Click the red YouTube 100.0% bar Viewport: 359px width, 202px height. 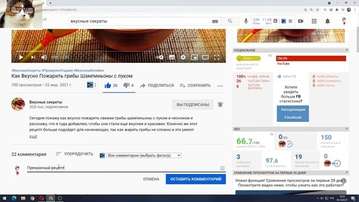[311, 58]
